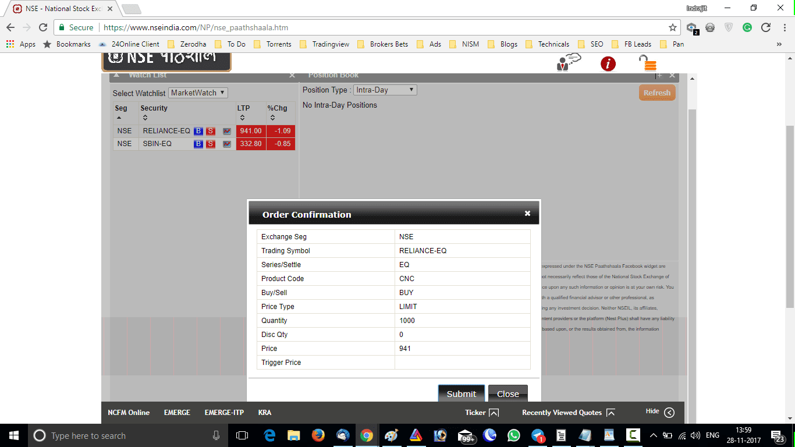
Task: Click the blue B buy icon for SBIN-EQ
Action: coord(198,144)
